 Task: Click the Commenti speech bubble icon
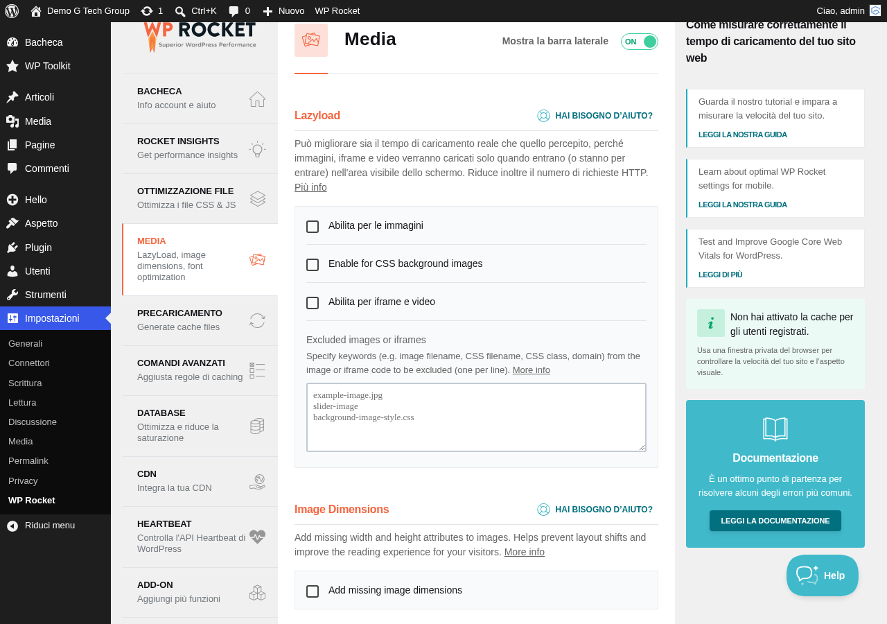point(12,168)
